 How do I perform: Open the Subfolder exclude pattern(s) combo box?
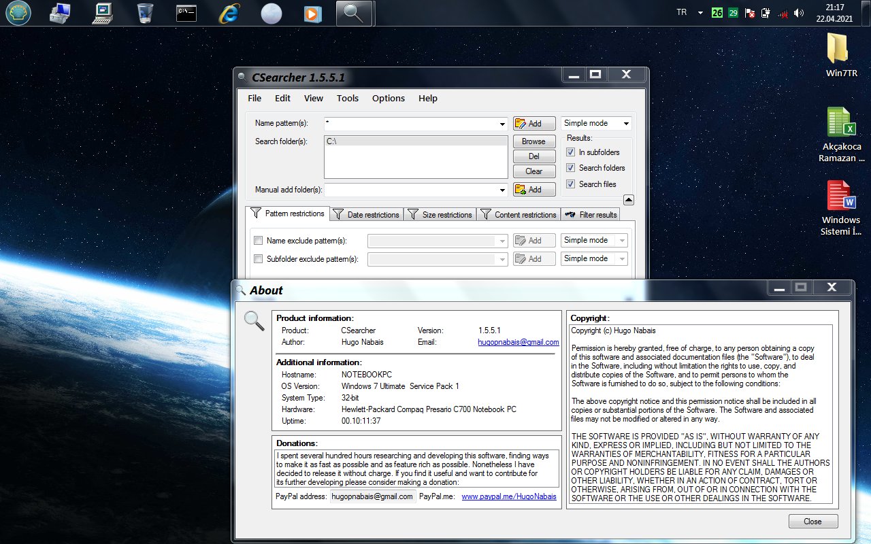point(438,259)
